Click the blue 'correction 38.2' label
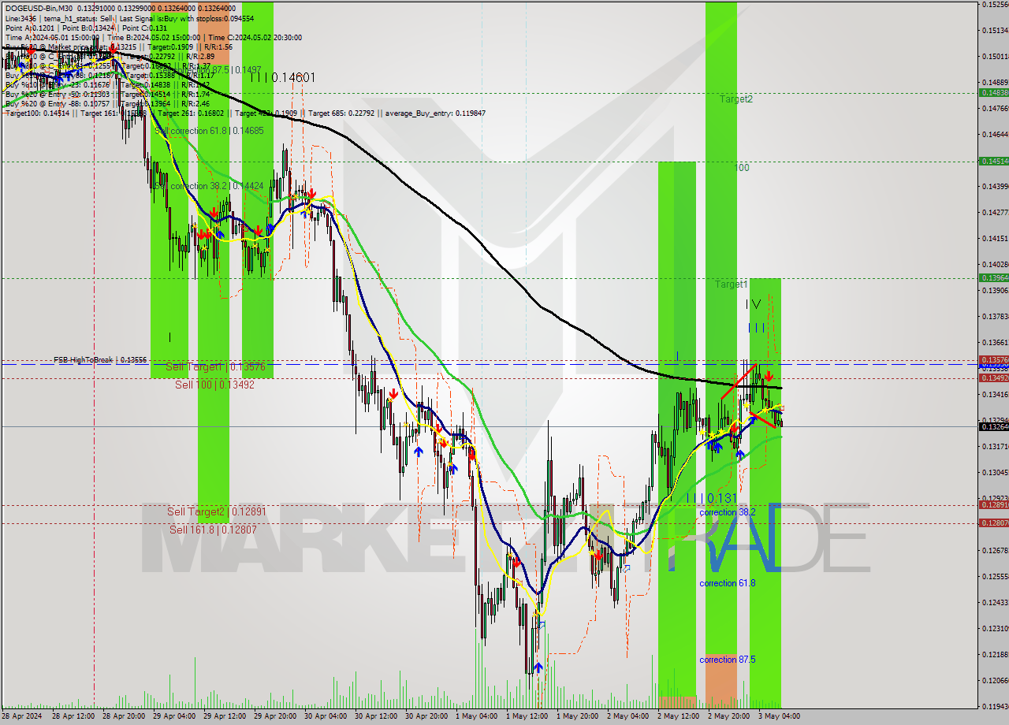Viewport: 1009px width, 725px height. (727, 511)
